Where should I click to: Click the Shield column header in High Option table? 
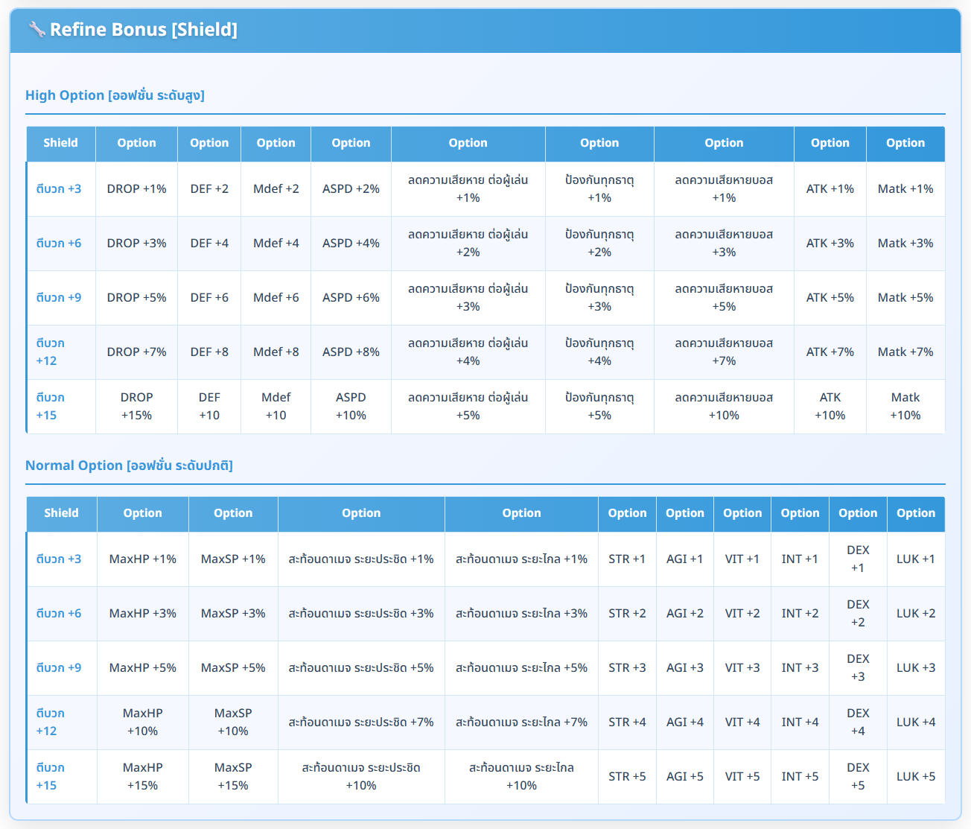pos(60,143)
